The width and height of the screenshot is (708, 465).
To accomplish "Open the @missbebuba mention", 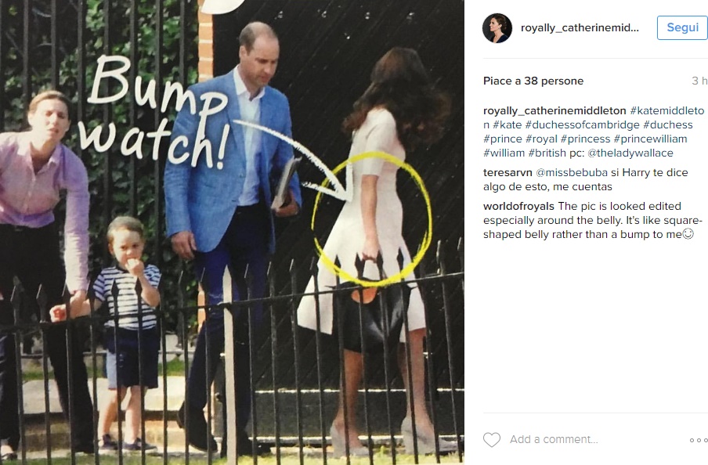I will pos(572,172).
